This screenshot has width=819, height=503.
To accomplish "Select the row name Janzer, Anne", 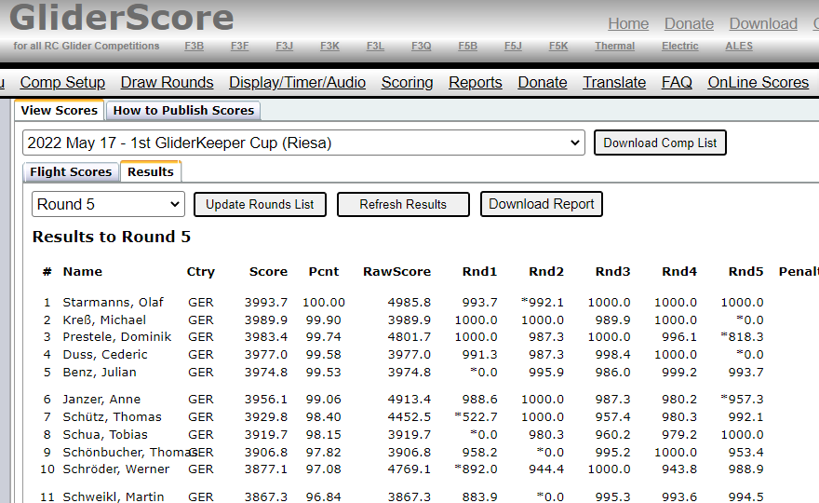I will tap(101, 400).
